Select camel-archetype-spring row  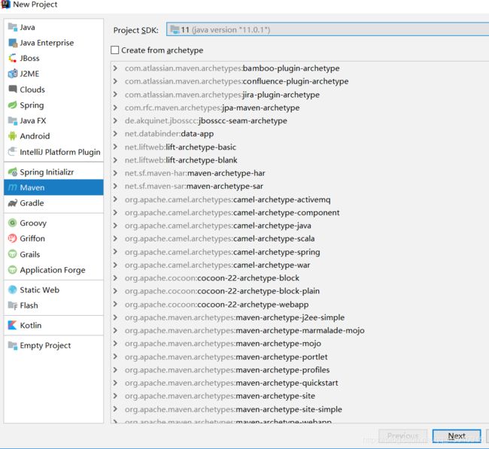(x=300, y=252)
